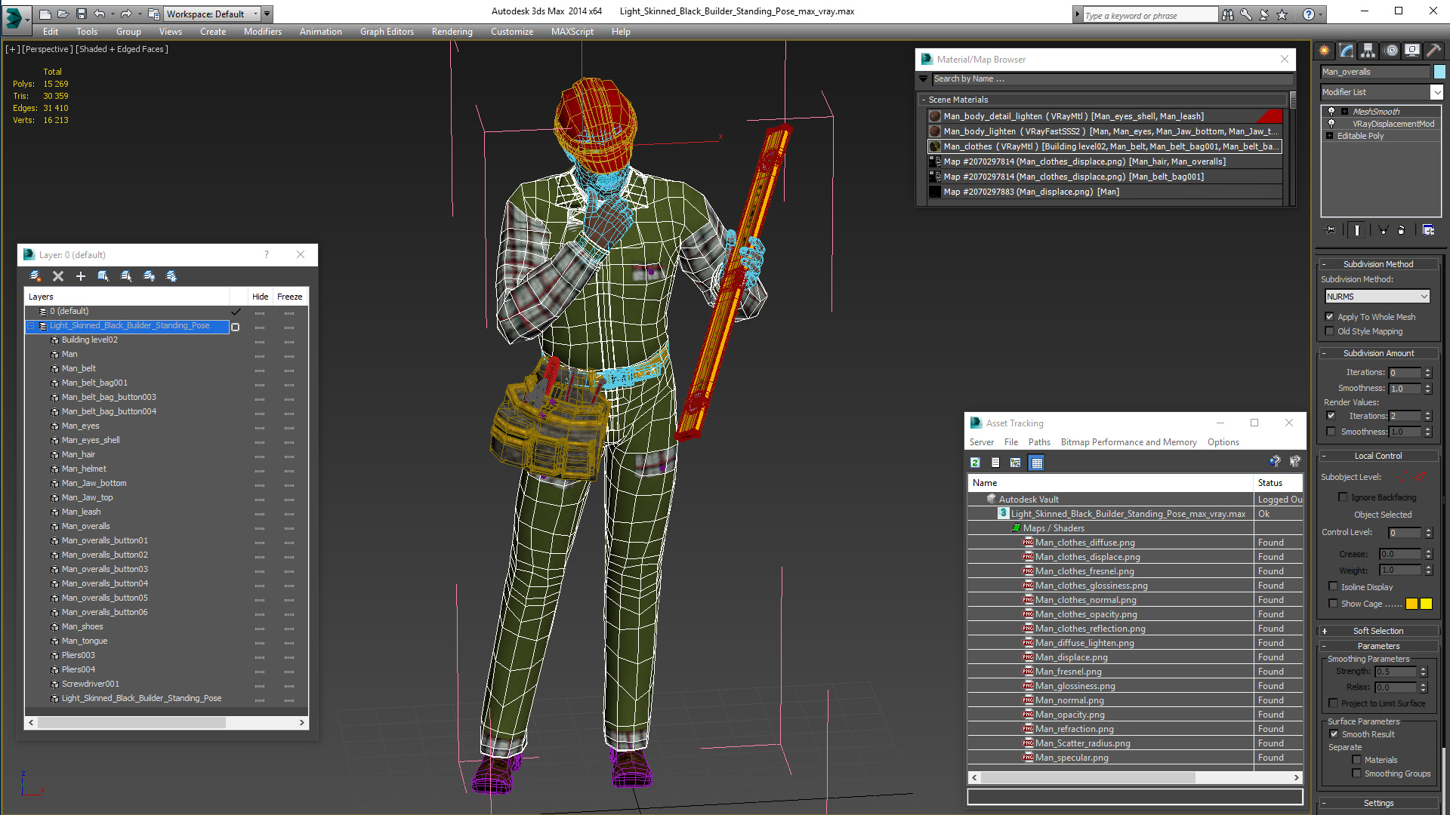Click Refresh icon in Asset Tracking toolbar
Image resolution: width=1450 pixels, height=815 pixels.
click(x=975, y=463)
